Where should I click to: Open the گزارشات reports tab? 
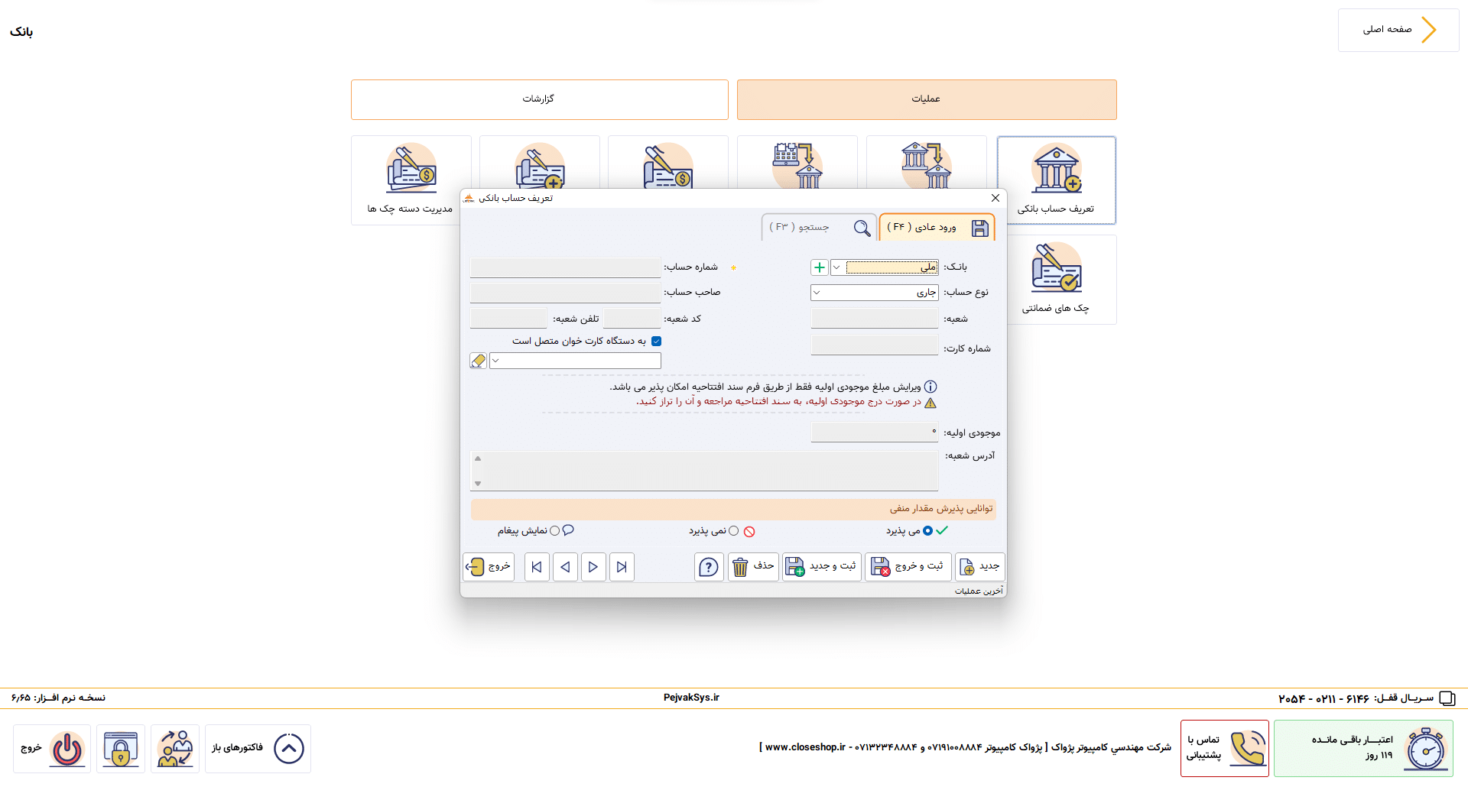539,99
